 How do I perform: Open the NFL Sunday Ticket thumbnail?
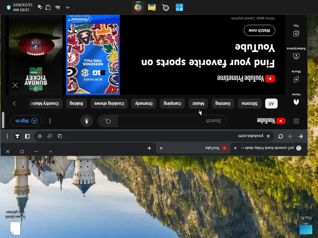click(x=36, y=55)
